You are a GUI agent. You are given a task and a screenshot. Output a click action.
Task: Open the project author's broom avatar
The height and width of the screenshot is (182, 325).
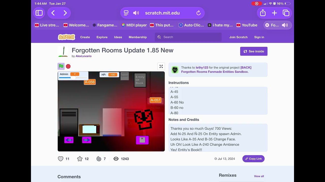[63, 52]
